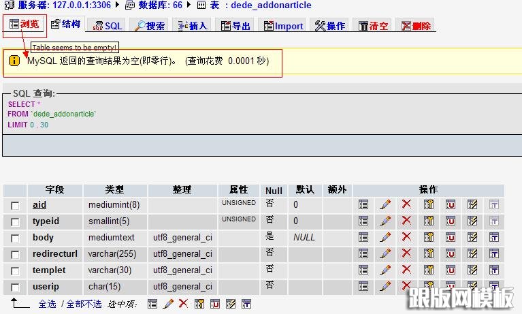The image size is (522, 314).
Task: Primary key icon in 选中项 bottom bar
Action: pos(199,304)
